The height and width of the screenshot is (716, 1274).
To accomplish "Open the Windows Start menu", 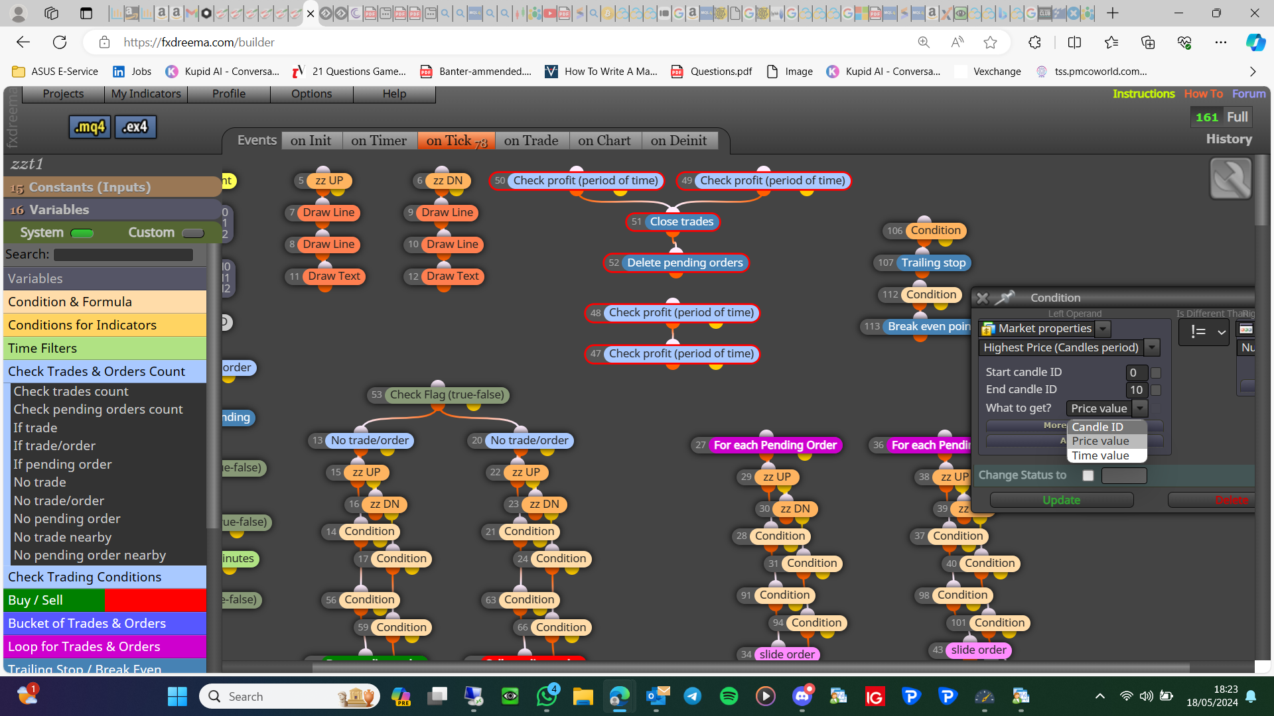I will 177,696.
